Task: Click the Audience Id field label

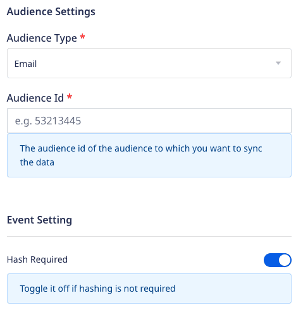Action: point(35,98)
